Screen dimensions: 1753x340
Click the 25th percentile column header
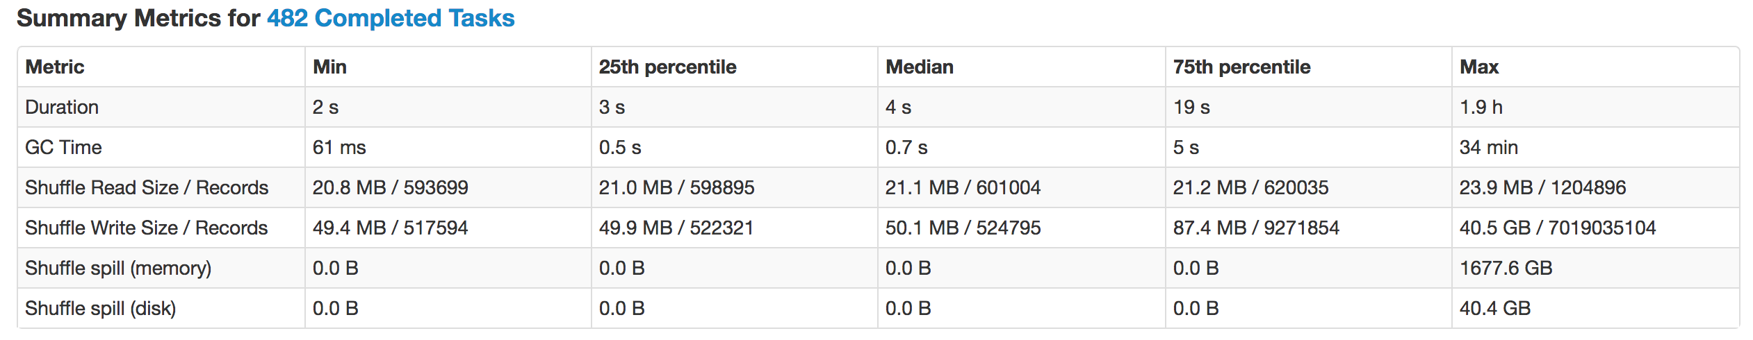pyautogui.click(x=667, y=67)
